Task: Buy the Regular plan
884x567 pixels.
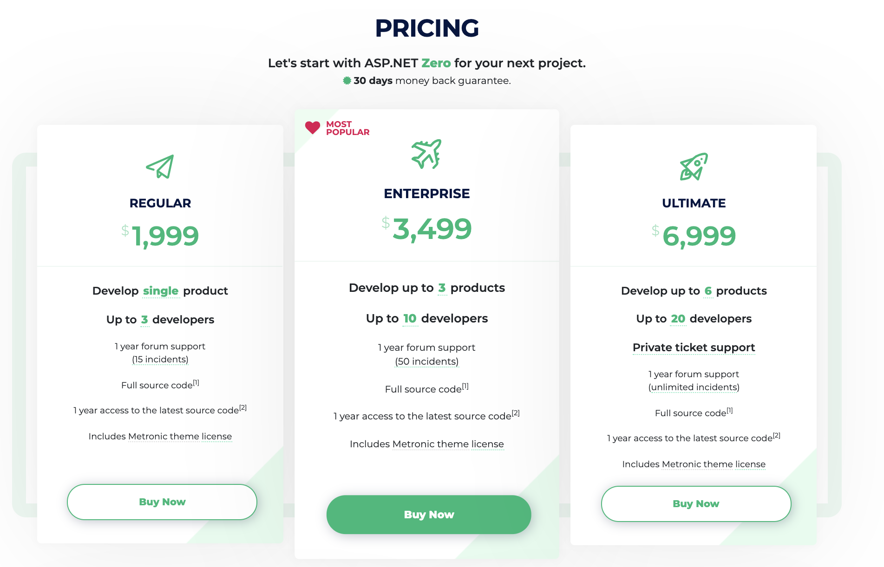Action: click(162, 502)
